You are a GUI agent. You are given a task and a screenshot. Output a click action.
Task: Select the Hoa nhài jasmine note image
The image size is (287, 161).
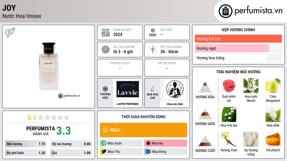(x=273, y=114)
